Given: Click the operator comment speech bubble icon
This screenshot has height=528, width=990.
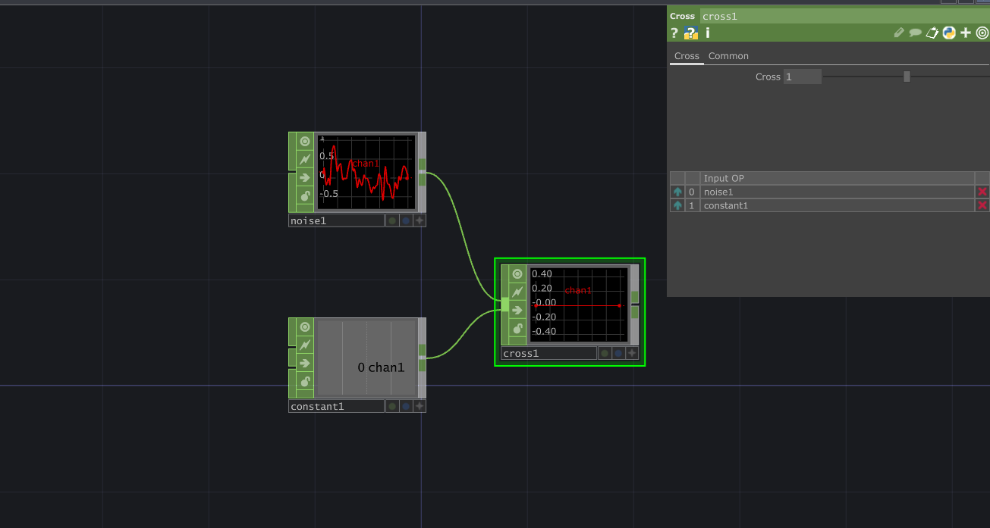Looking at the screenshot, I should [x=916, y=33].
